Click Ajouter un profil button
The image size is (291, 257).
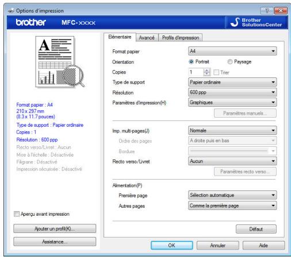(55, 228)
